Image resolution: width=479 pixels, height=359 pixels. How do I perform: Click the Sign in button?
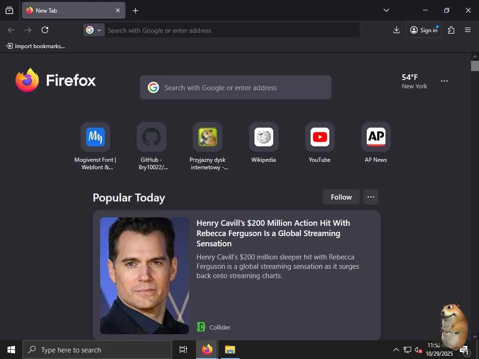[x=424, y=30]
